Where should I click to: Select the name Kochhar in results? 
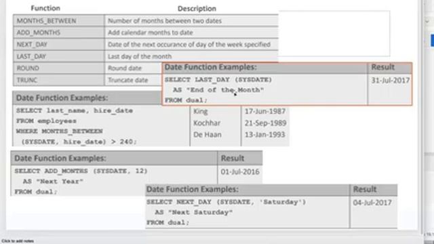click(207, 123)
